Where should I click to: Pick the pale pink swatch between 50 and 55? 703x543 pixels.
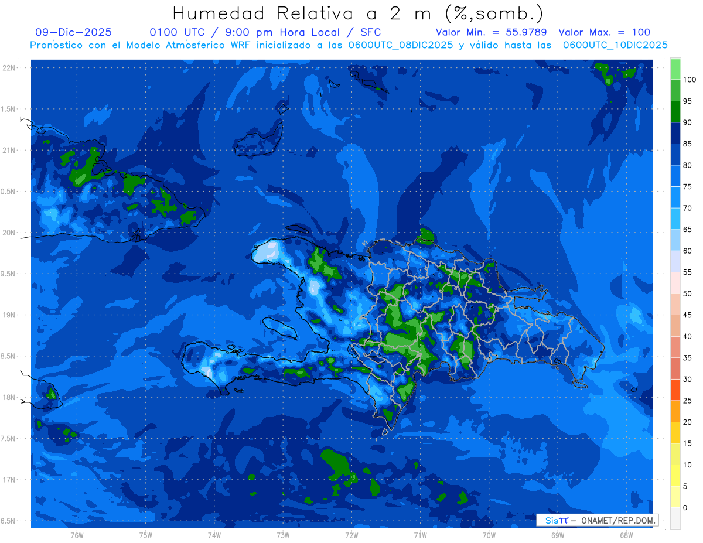[675, 283]
